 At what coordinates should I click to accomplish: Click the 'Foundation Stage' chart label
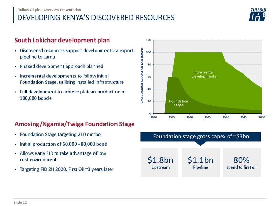(x=178, y=103)
